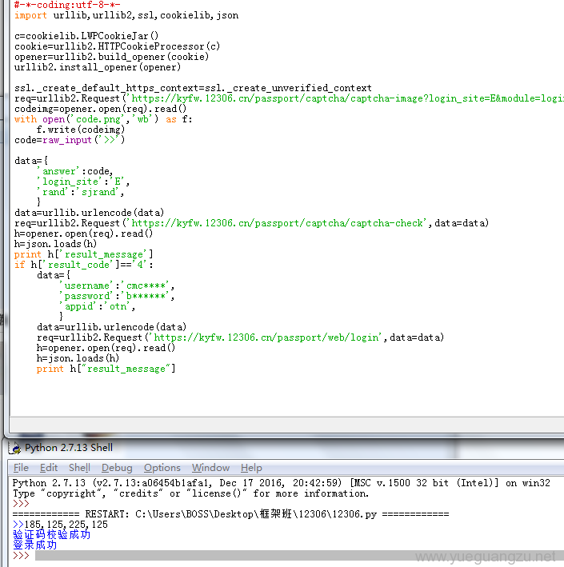The width and height of the screenshot is (564, 567).
Task: Open the Options menu in Python Shell
Action: point(162,468)
